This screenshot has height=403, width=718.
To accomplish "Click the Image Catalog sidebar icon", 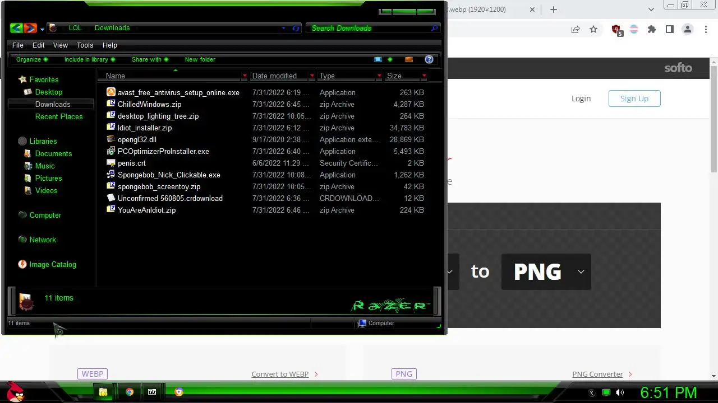I will pos(22,264).
